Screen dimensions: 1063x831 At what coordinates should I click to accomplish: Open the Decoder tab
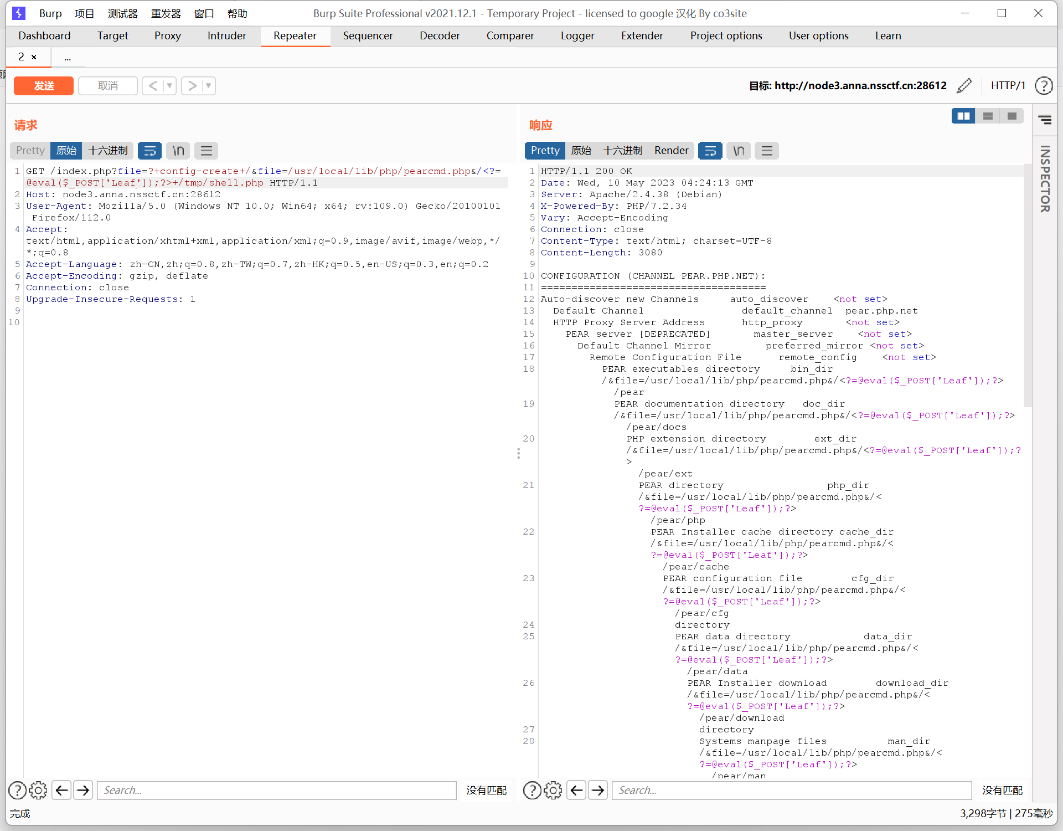tap(440, 35)
